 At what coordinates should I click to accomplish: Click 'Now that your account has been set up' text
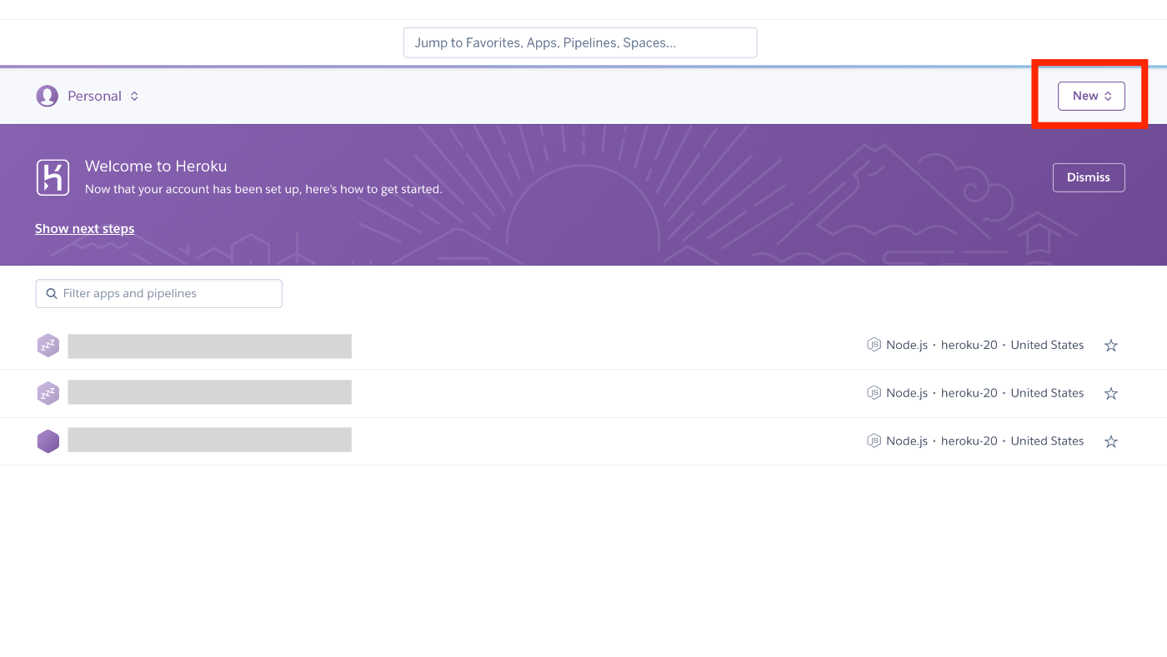pos(263,189)
